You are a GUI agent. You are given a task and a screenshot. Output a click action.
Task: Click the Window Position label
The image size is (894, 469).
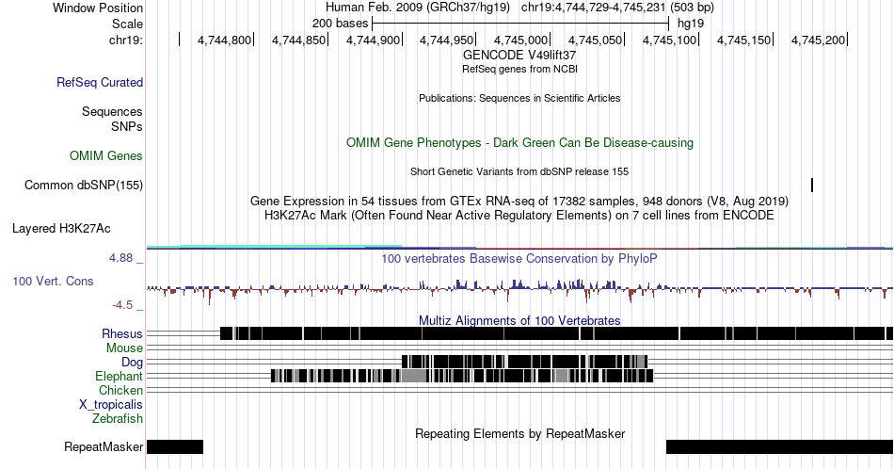(98, 8)
